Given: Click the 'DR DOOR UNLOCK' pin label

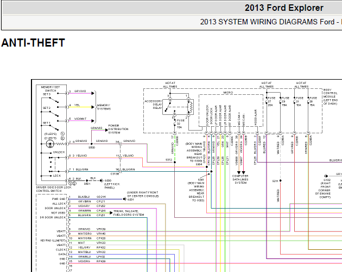Looking at the screenshot, I should [x=53, y=218].
